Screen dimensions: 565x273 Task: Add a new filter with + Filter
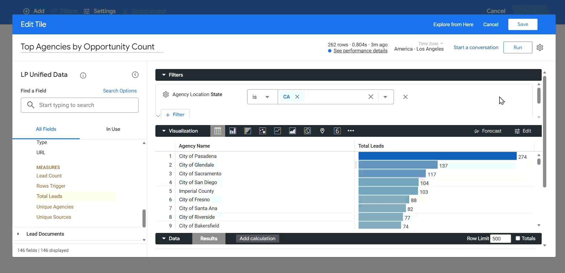(x=175, y=115)
